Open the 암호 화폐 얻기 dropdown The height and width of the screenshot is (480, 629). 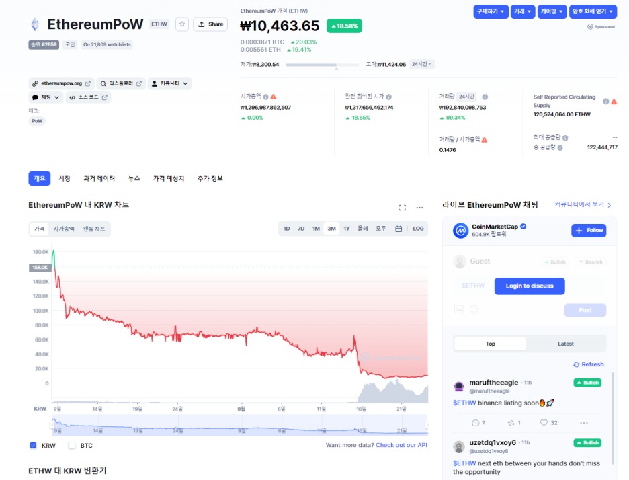593,11
